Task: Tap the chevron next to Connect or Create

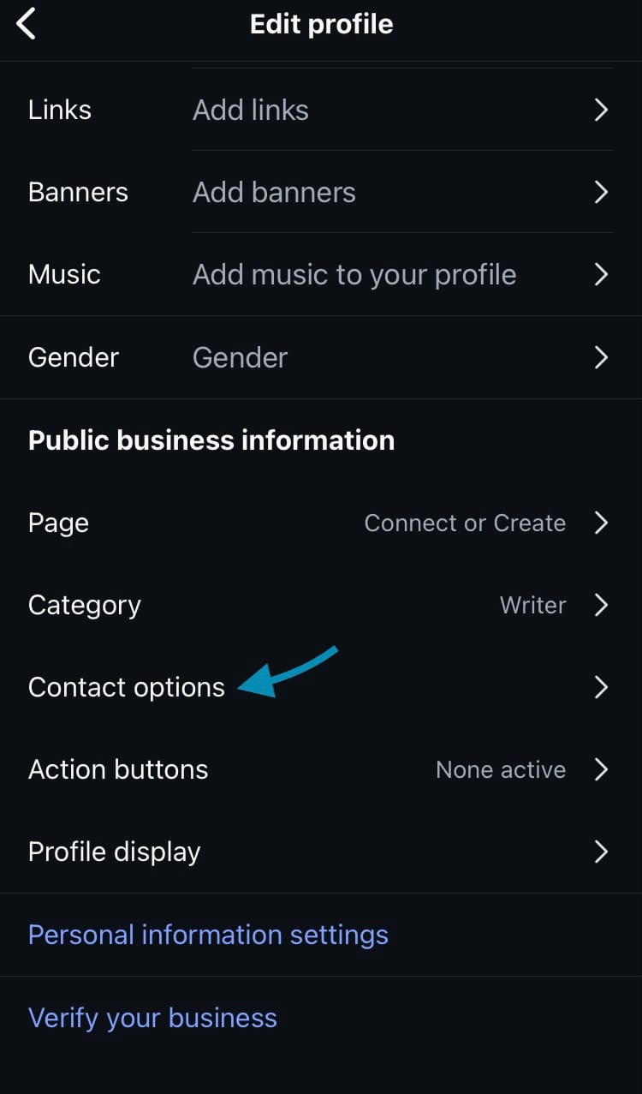Action: coord(601,523)
